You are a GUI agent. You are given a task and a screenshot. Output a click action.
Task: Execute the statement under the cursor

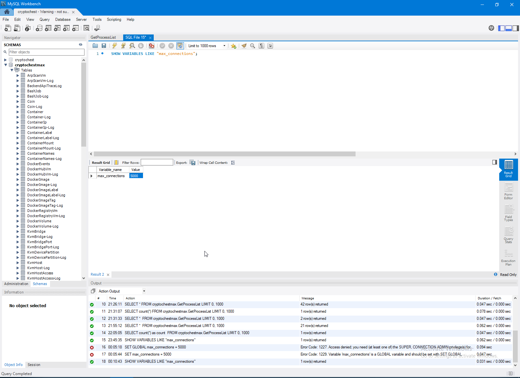123,46
